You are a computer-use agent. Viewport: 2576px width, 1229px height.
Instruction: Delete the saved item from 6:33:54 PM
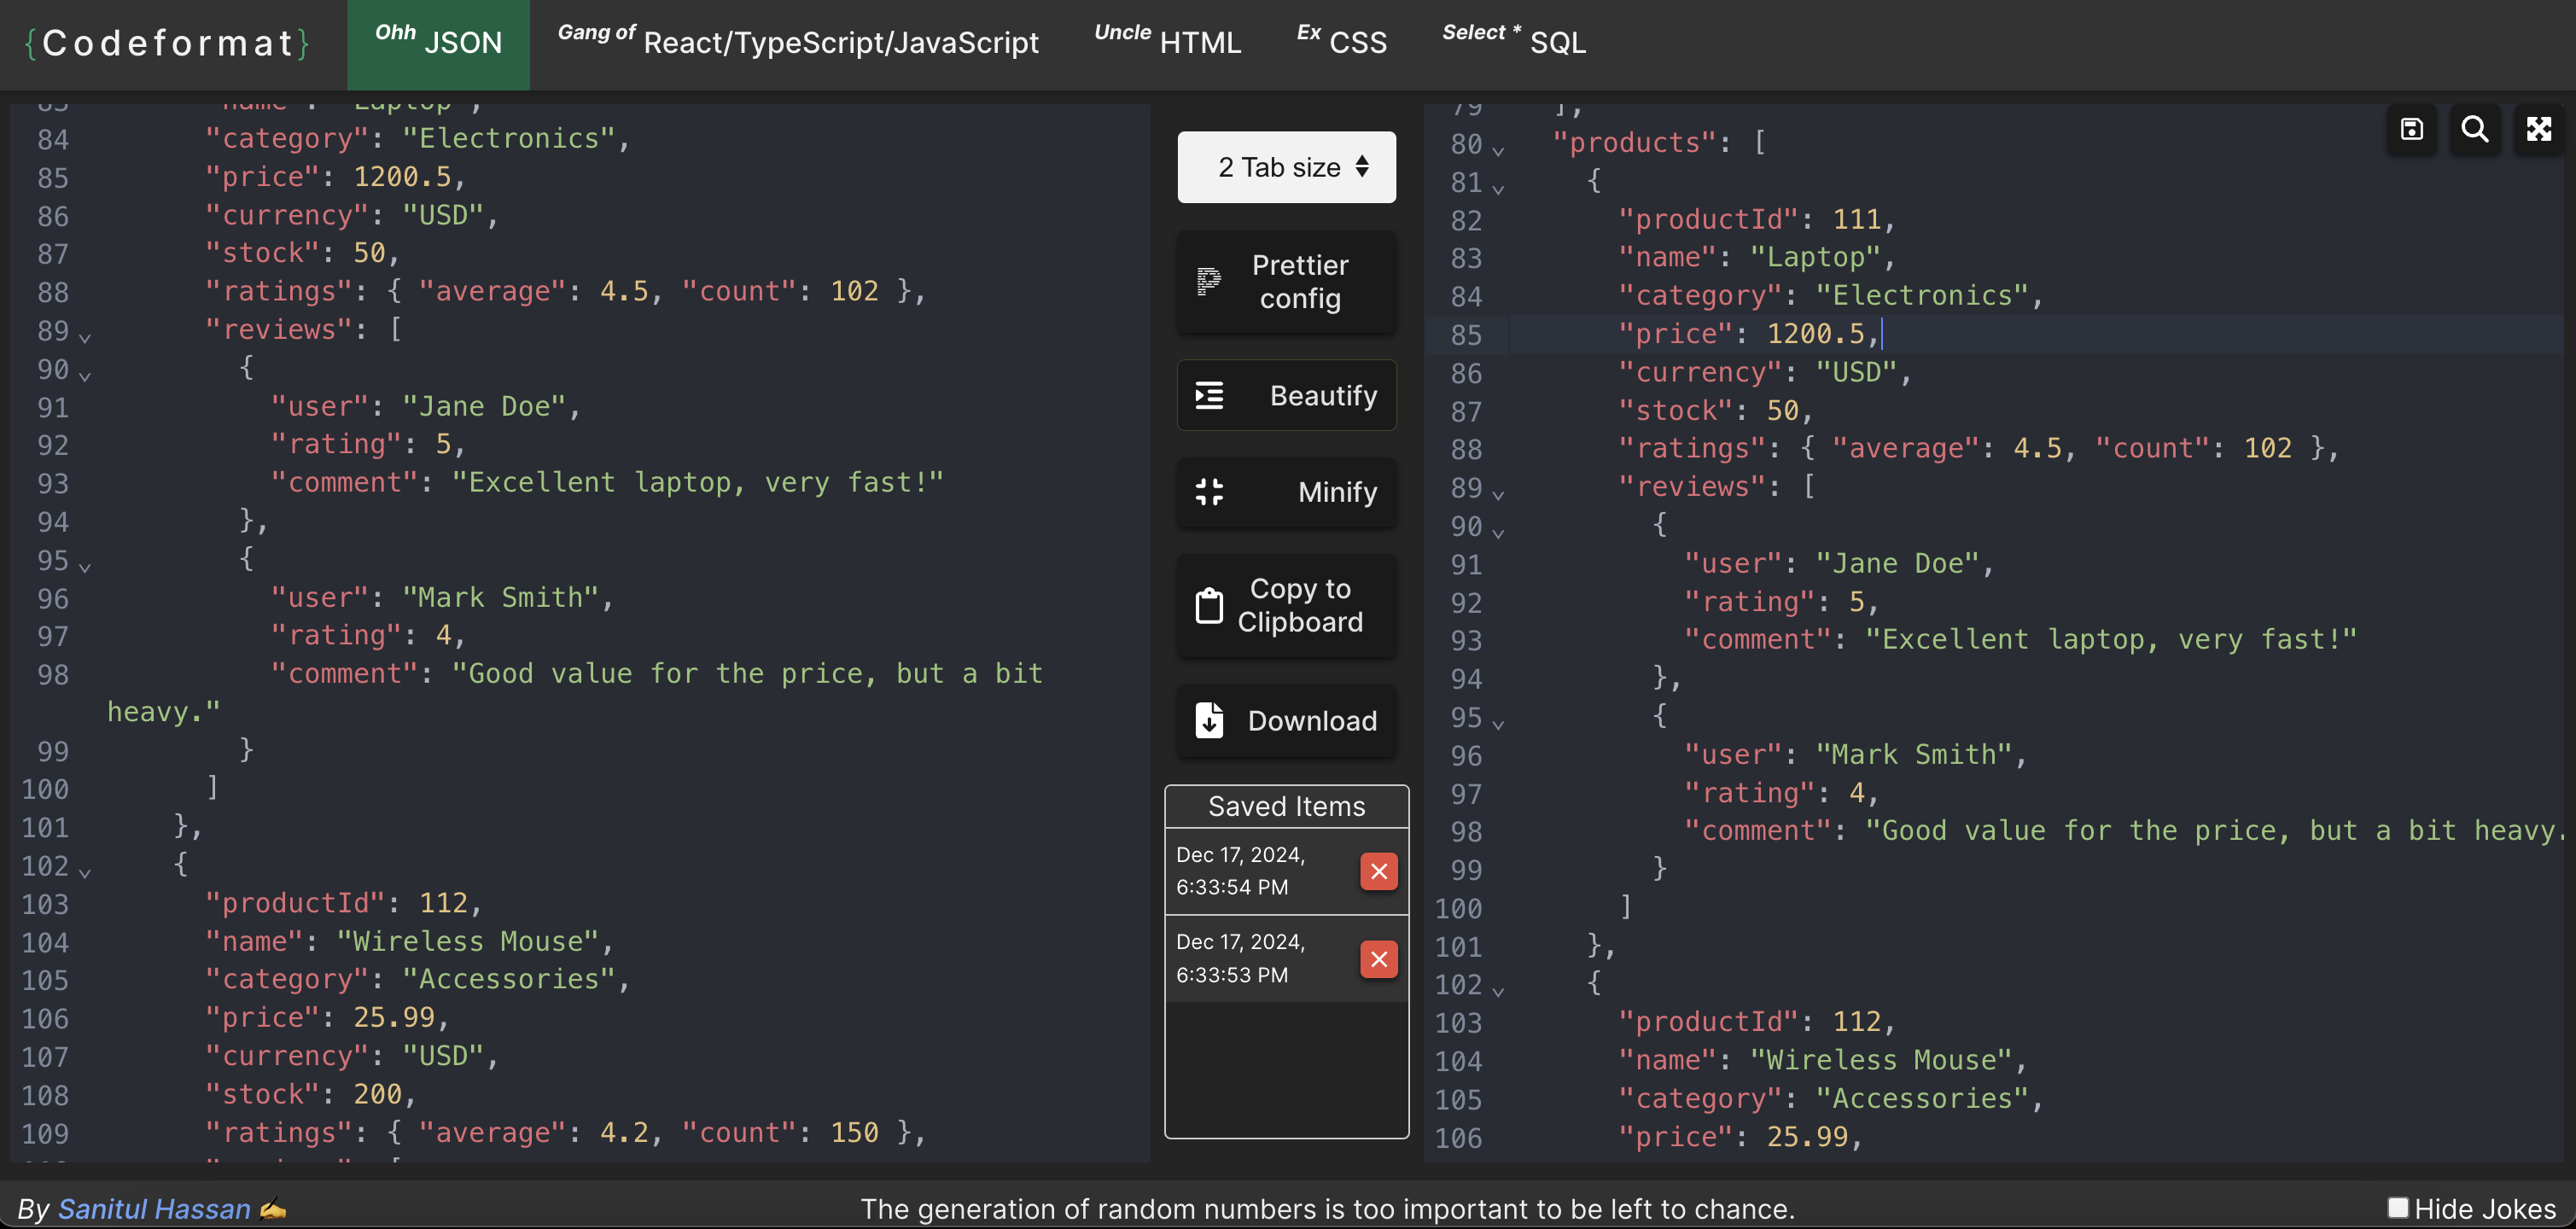click(x=1379, y=871)
